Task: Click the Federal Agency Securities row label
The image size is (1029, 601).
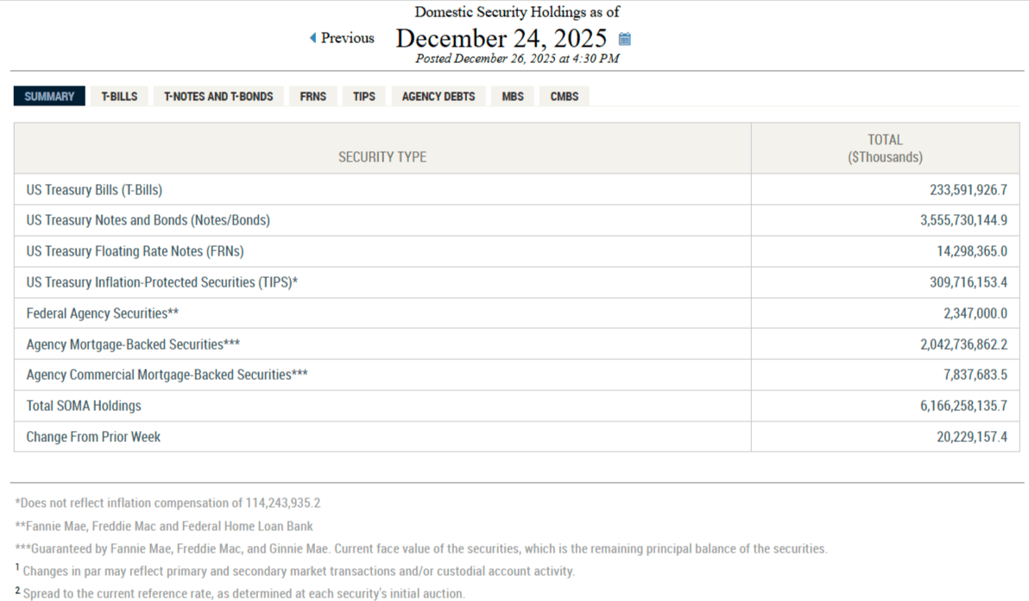Action: [102, 313]
